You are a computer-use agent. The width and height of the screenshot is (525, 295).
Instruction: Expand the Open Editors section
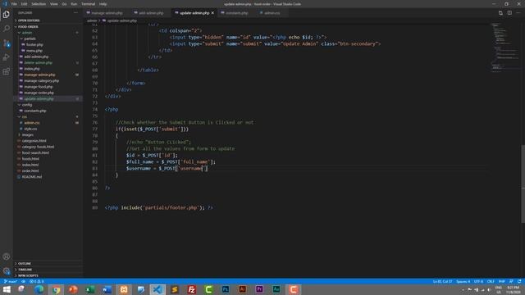(x=48, y=20)
